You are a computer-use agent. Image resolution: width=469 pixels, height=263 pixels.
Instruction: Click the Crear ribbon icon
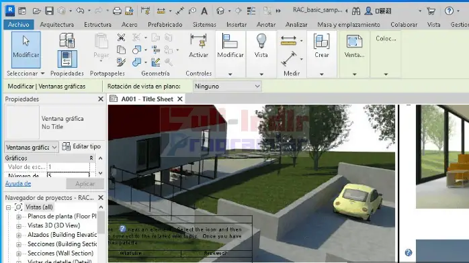(x=322, y=46)
